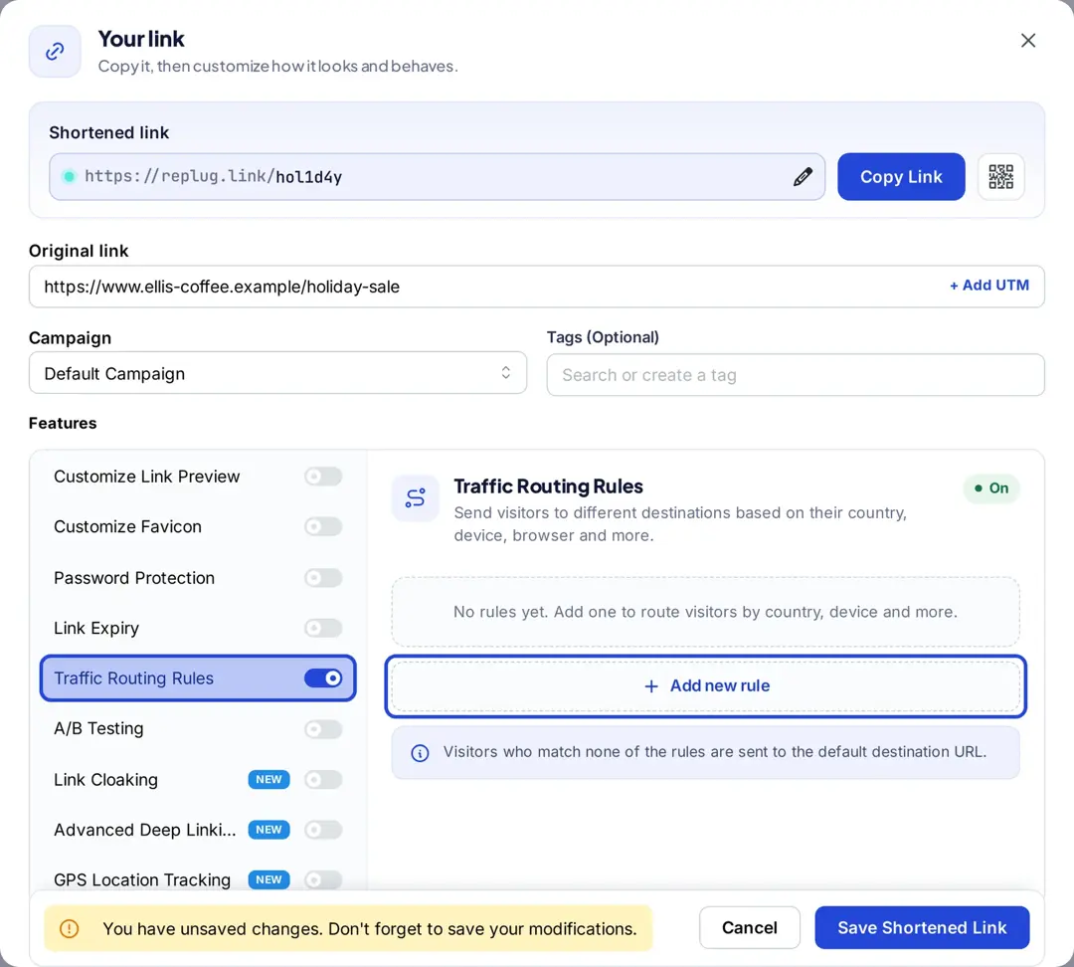Click the Cancel button
This screenshot has height=967, width=1074.
pos(750,928)
